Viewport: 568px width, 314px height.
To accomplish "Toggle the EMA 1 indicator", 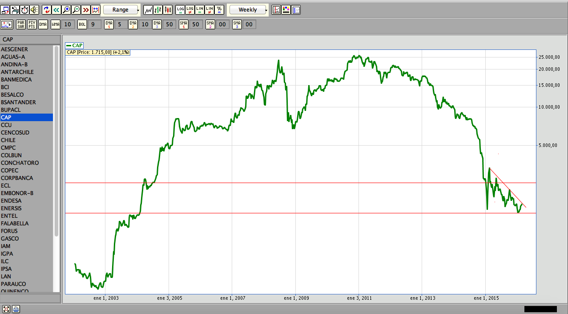I will [109, 24].
